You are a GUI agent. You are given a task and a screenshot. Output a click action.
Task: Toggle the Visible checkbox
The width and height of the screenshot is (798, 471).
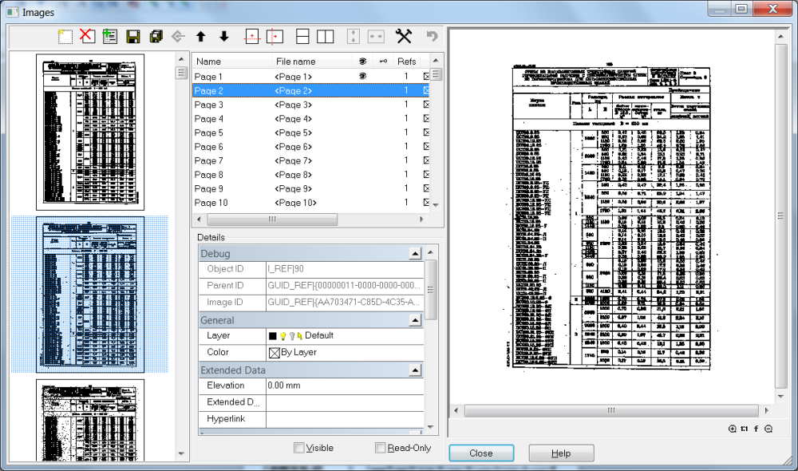pyautogui.click(x=298, y=448)
